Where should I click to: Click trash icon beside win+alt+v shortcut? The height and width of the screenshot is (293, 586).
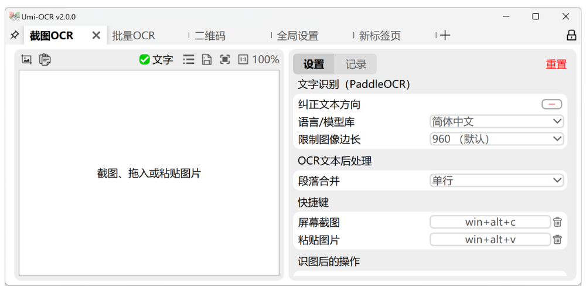[x=557, y=240]
